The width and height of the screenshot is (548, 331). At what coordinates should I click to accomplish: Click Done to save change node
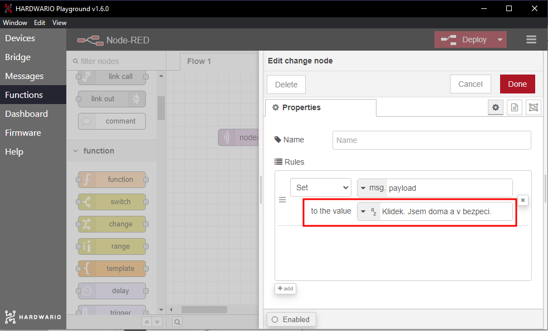517,84
